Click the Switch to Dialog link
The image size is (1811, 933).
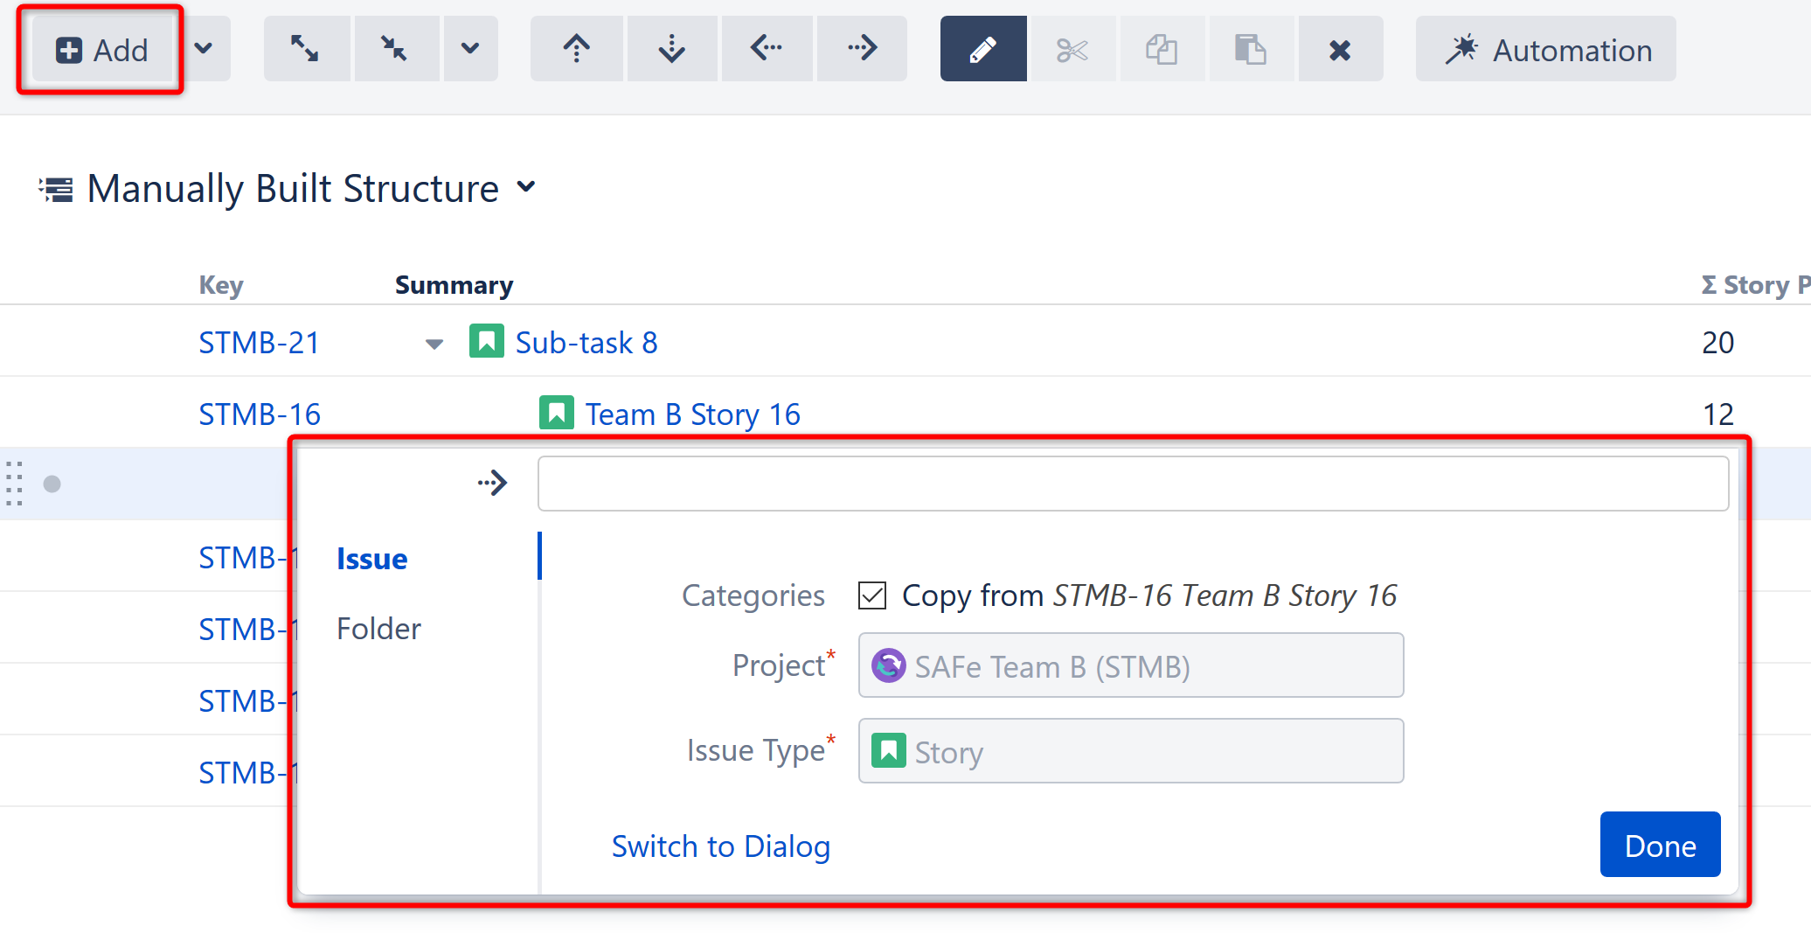click(x=720, y=846)
